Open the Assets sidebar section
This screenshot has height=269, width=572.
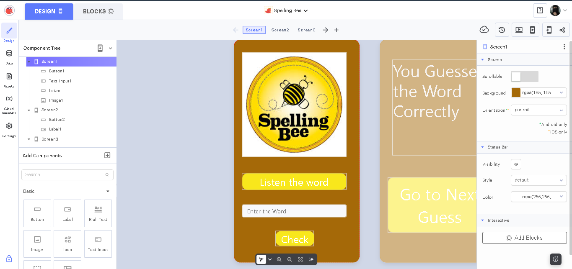[9, 79]
